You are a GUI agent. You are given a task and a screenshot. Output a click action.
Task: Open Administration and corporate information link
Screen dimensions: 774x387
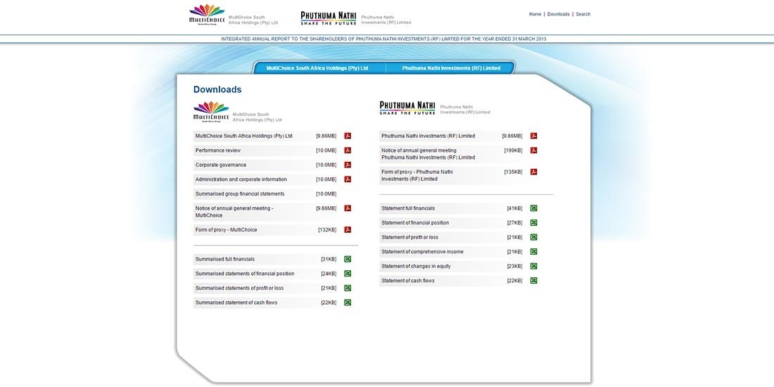tap(241, 179)
